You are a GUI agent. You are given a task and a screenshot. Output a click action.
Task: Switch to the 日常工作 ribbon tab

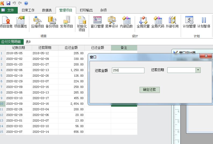click(x=28, y=10)
